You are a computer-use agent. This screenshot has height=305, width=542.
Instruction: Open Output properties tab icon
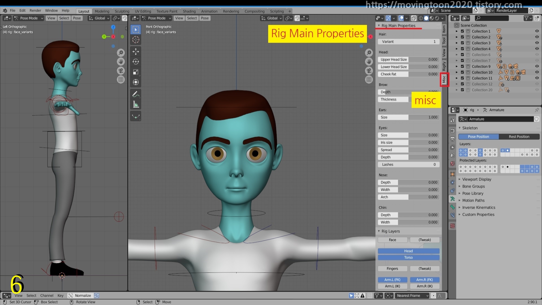pos(453,139)
